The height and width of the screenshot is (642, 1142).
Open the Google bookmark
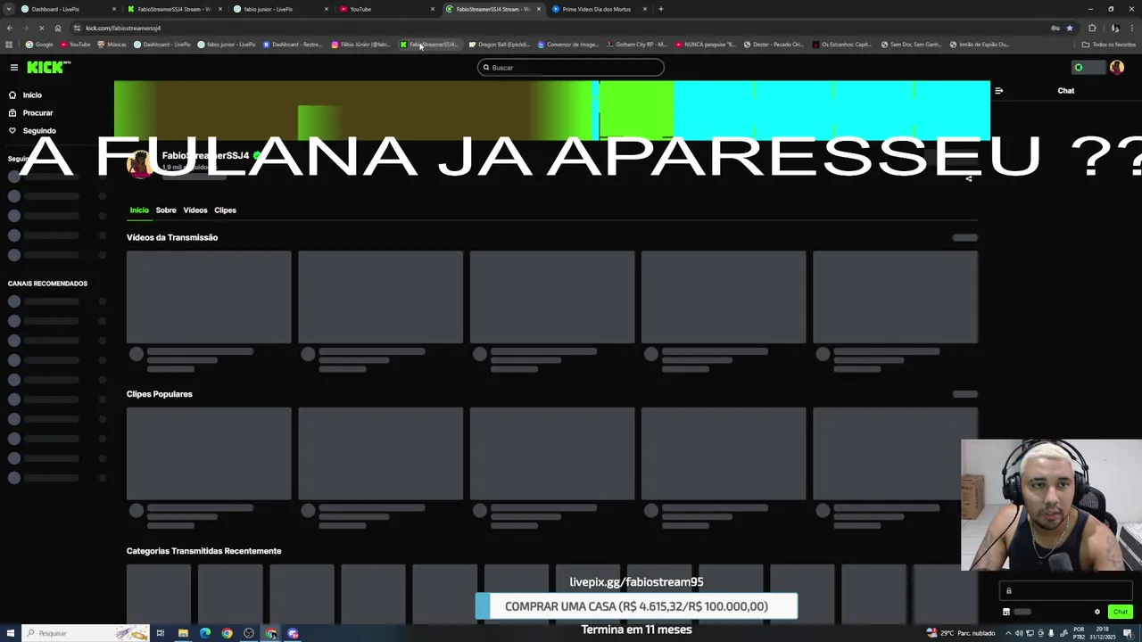tap(39, 45)
